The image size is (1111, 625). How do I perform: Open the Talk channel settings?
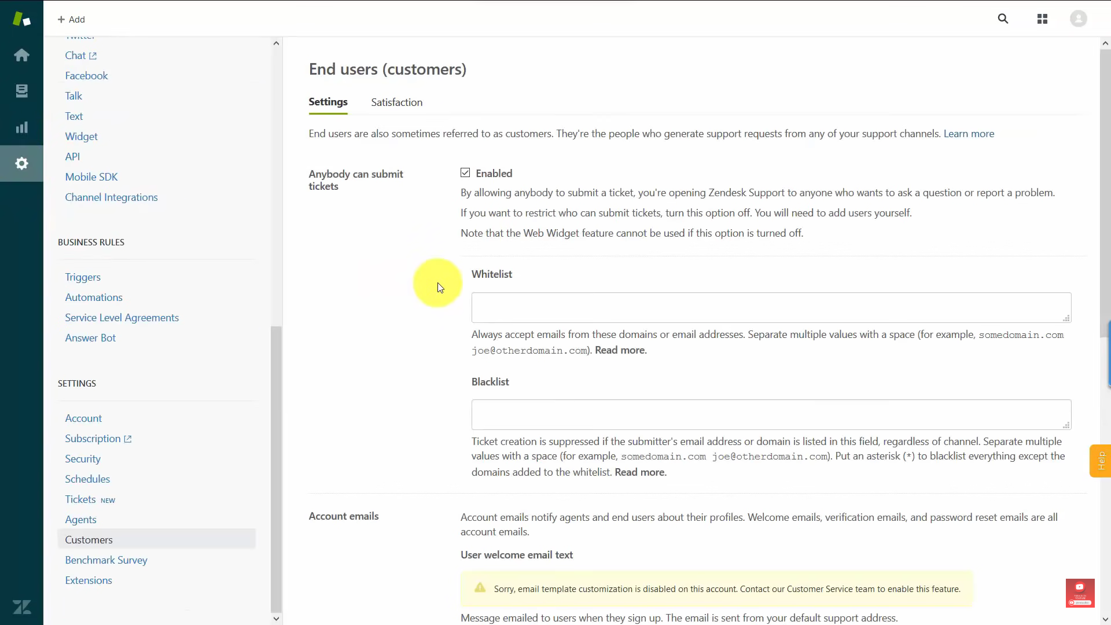(73, 96)
